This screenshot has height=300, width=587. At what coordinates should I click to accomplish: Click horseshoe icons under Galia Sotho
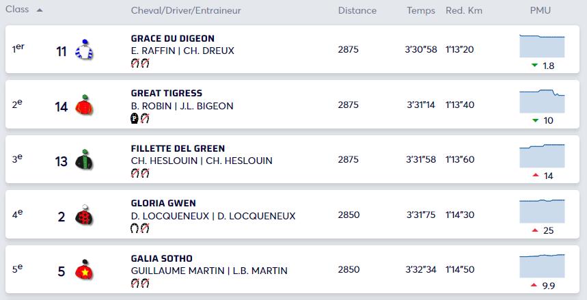click(x=139, y=284)
